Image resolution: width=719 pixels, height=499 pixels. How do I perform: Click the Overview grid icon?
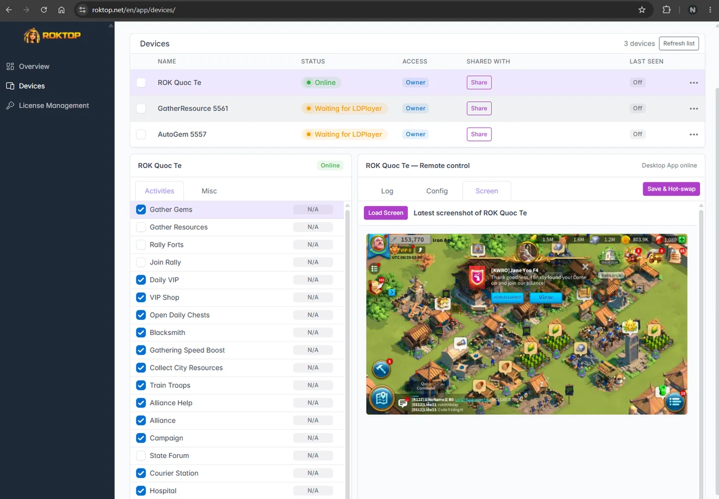[10, 67]
